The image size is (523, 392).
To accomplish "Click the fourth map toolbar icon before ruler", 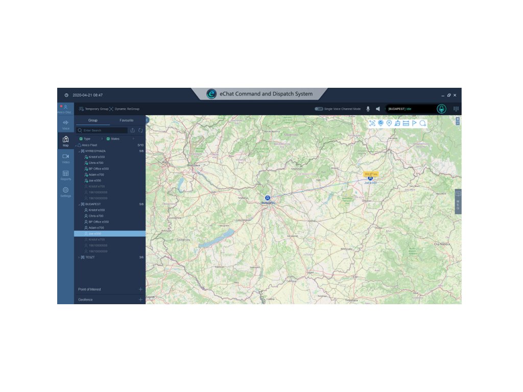I will (397, 124).
